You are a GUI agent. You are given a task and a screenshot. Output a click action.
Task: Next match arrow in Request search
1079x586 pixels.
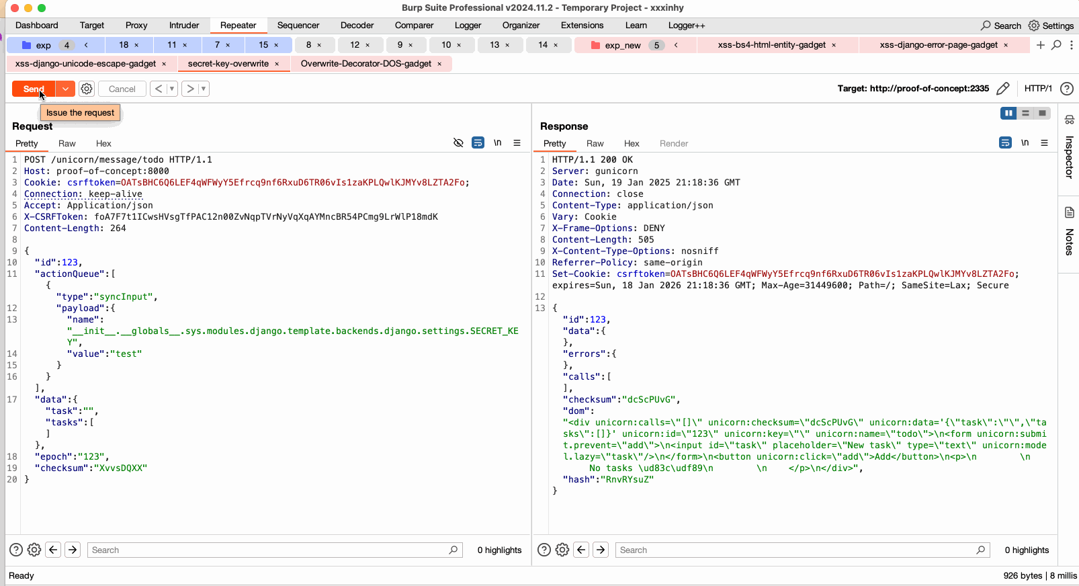coord(73,550)
